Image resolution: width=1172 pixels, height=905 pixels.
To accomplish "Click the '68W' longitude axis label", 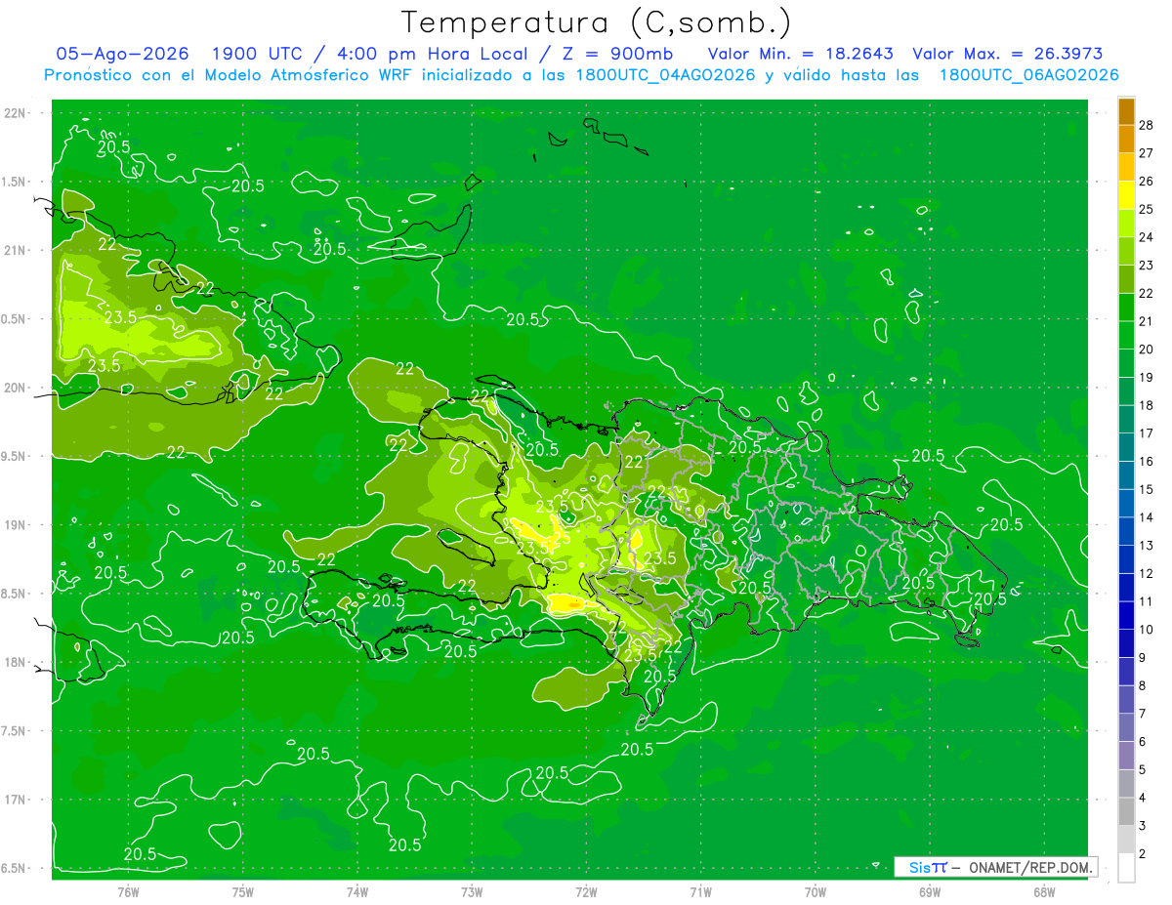I will (x=1044, y=891).
